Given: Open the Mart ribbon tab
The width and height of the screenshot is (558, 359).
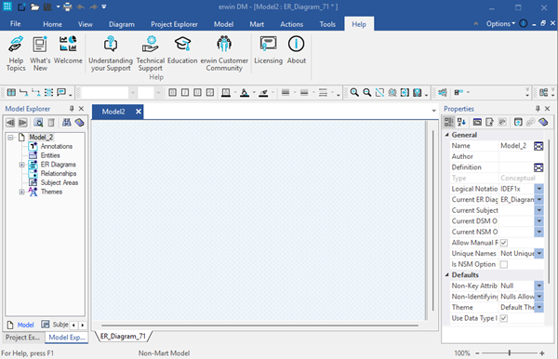Looking at the screenshot, I should pyautogui.click(x=257, y=24).
